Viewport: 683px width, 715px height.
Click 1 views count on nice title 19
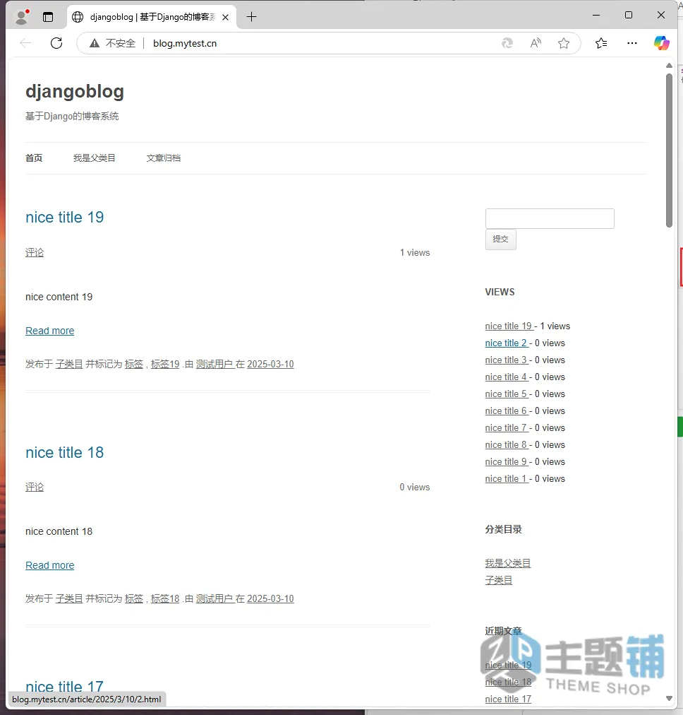(415, 252)
